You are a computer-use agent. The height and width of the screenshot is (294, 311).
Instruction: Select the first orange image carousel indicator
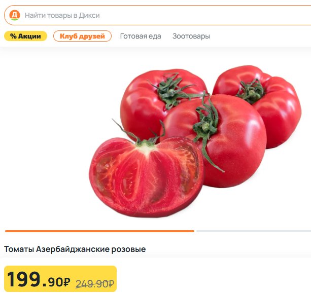[99, 231]
